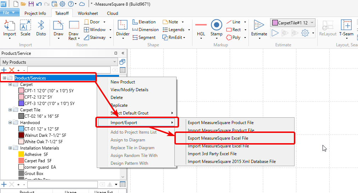
Task: Select the Carpet Pad SF item
Action: point(38,161)
